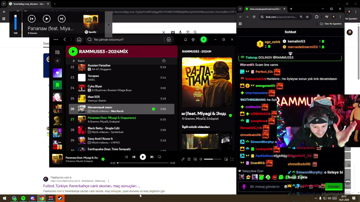360x202 pixels.
Task: Send chat message with Gönder button
Action: click(334, 187)
